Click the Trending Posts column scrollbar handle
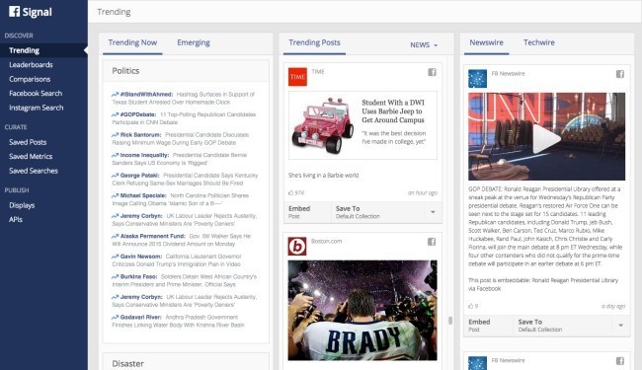This screenshot has height=370, width=642. (x=450, y=321)
